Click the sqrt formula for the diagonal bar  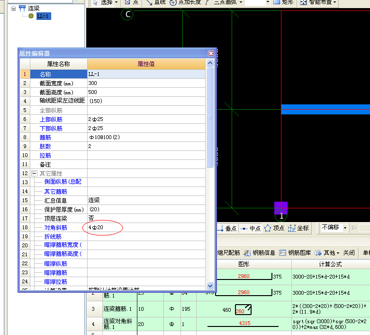tap(330, 324)
